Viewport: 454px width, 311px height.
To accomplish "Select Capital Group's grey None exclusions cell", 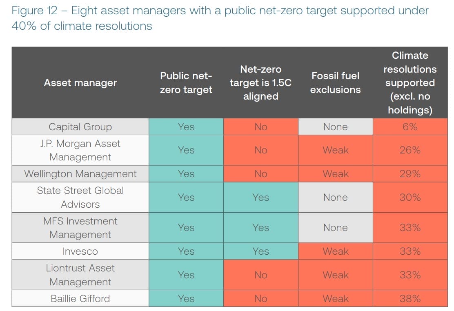I will [335, 127].
